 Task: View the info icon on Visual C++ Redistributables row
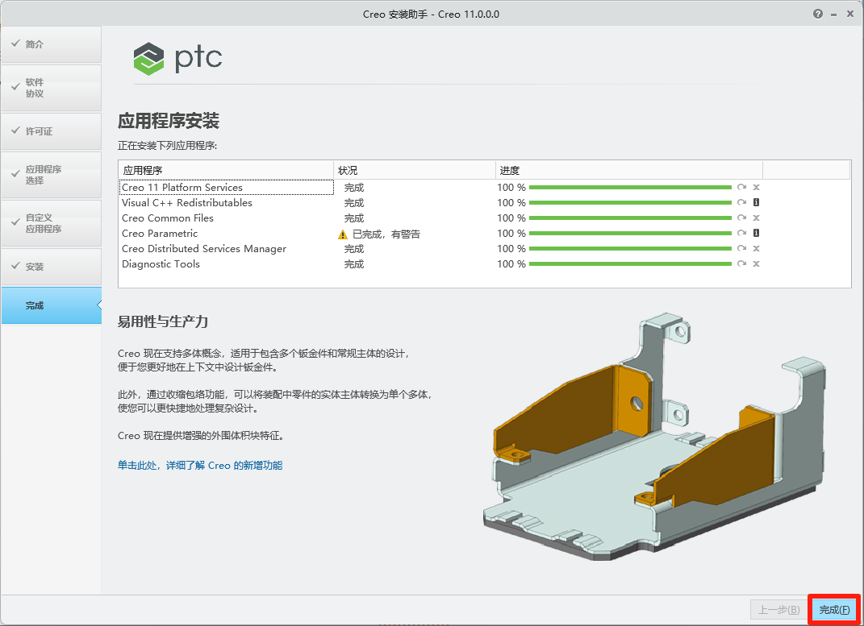[x=756, y=202]
